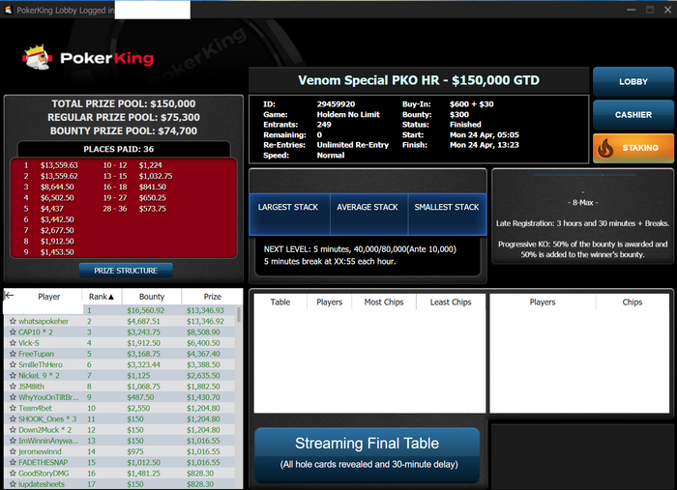This screenshot has height=490, width=677.
Task: Click player name Vick-S
Action: point(28,343)
